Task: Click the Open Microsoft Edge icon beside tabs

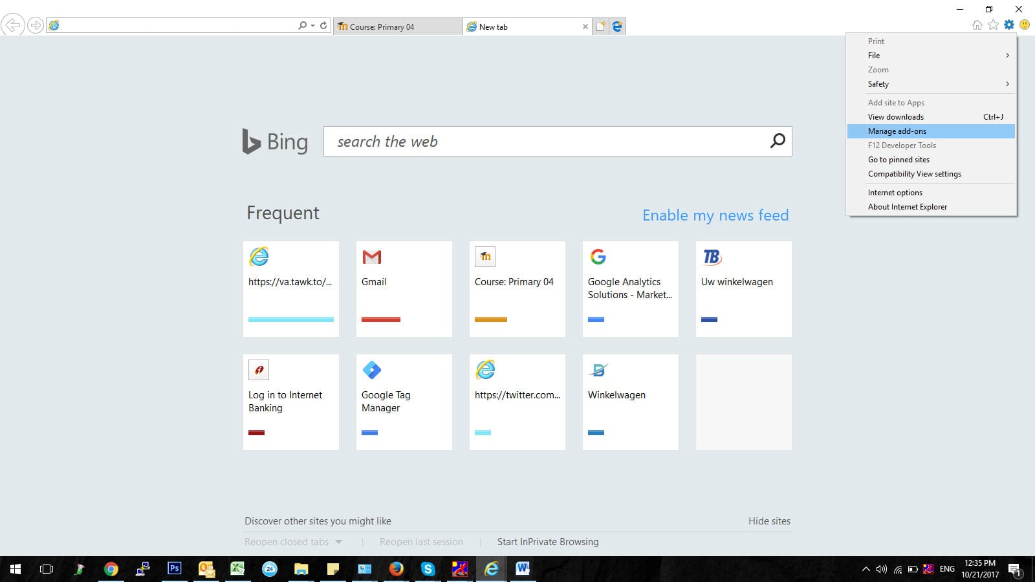Action: click(617, 27)
